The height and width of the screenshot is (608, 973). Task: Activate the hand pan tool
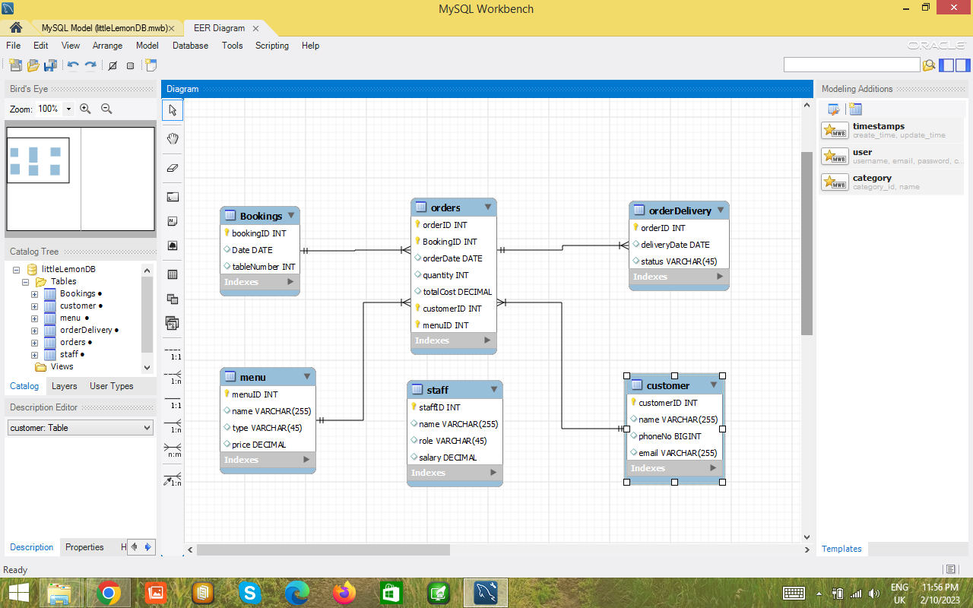click(x=172, y=138)
